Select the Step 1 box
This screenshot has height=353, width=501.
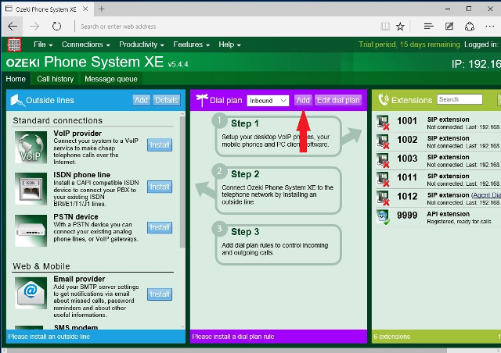(x=279, y=136)
